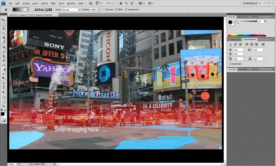Click the Rotate View tool in application bar

[132, 3]
